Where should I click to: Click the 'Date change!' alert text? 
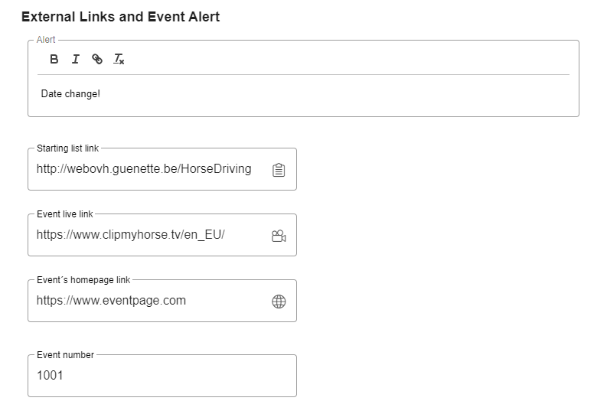70,93
